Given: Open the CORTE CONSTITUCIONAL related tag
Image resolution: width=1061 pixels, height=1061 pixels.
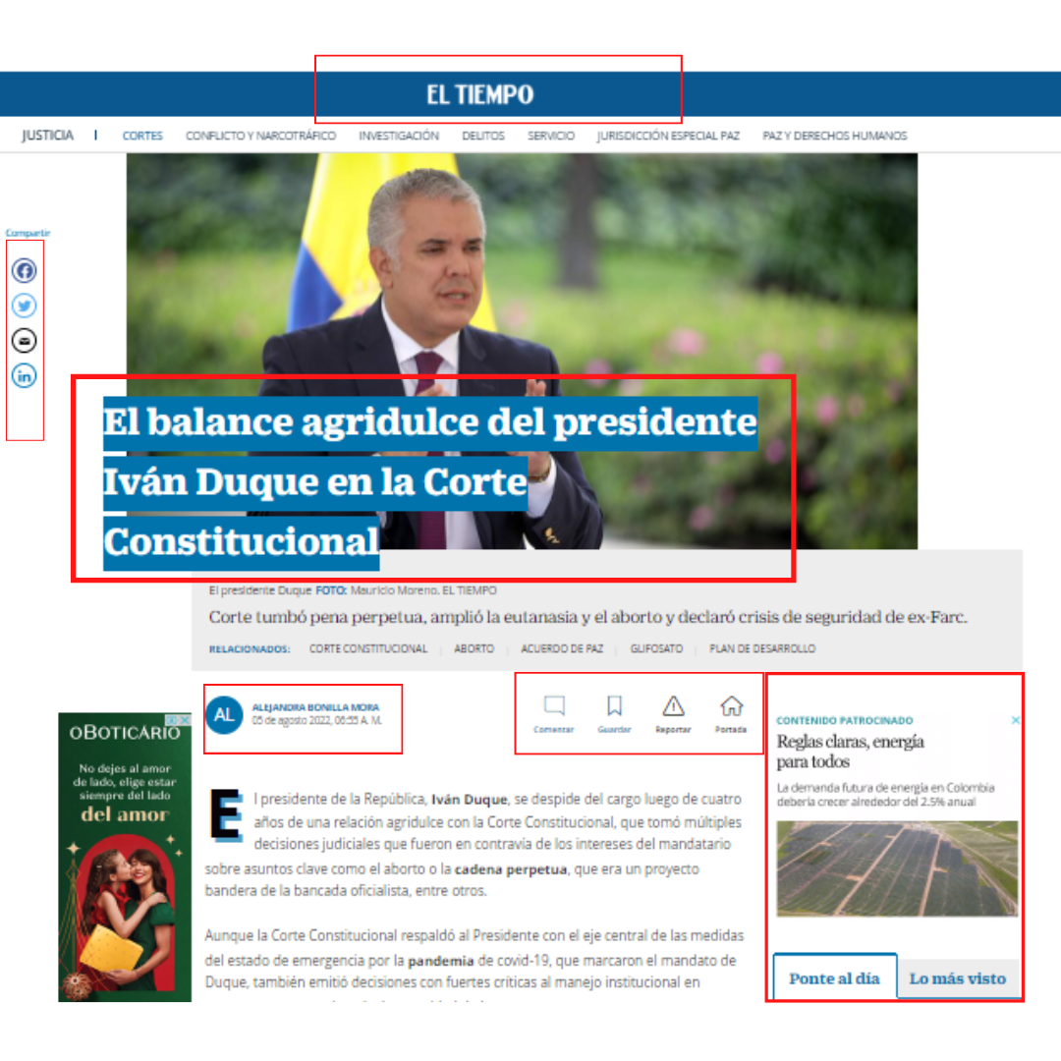Looking at the screenshot, I should point(368,648).
